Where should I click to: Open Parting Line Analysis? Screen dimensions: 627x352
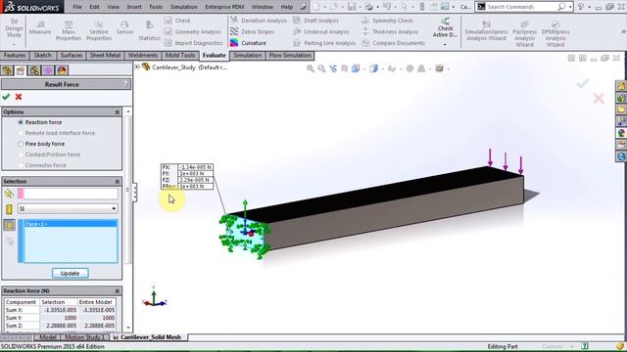[324, 43]
